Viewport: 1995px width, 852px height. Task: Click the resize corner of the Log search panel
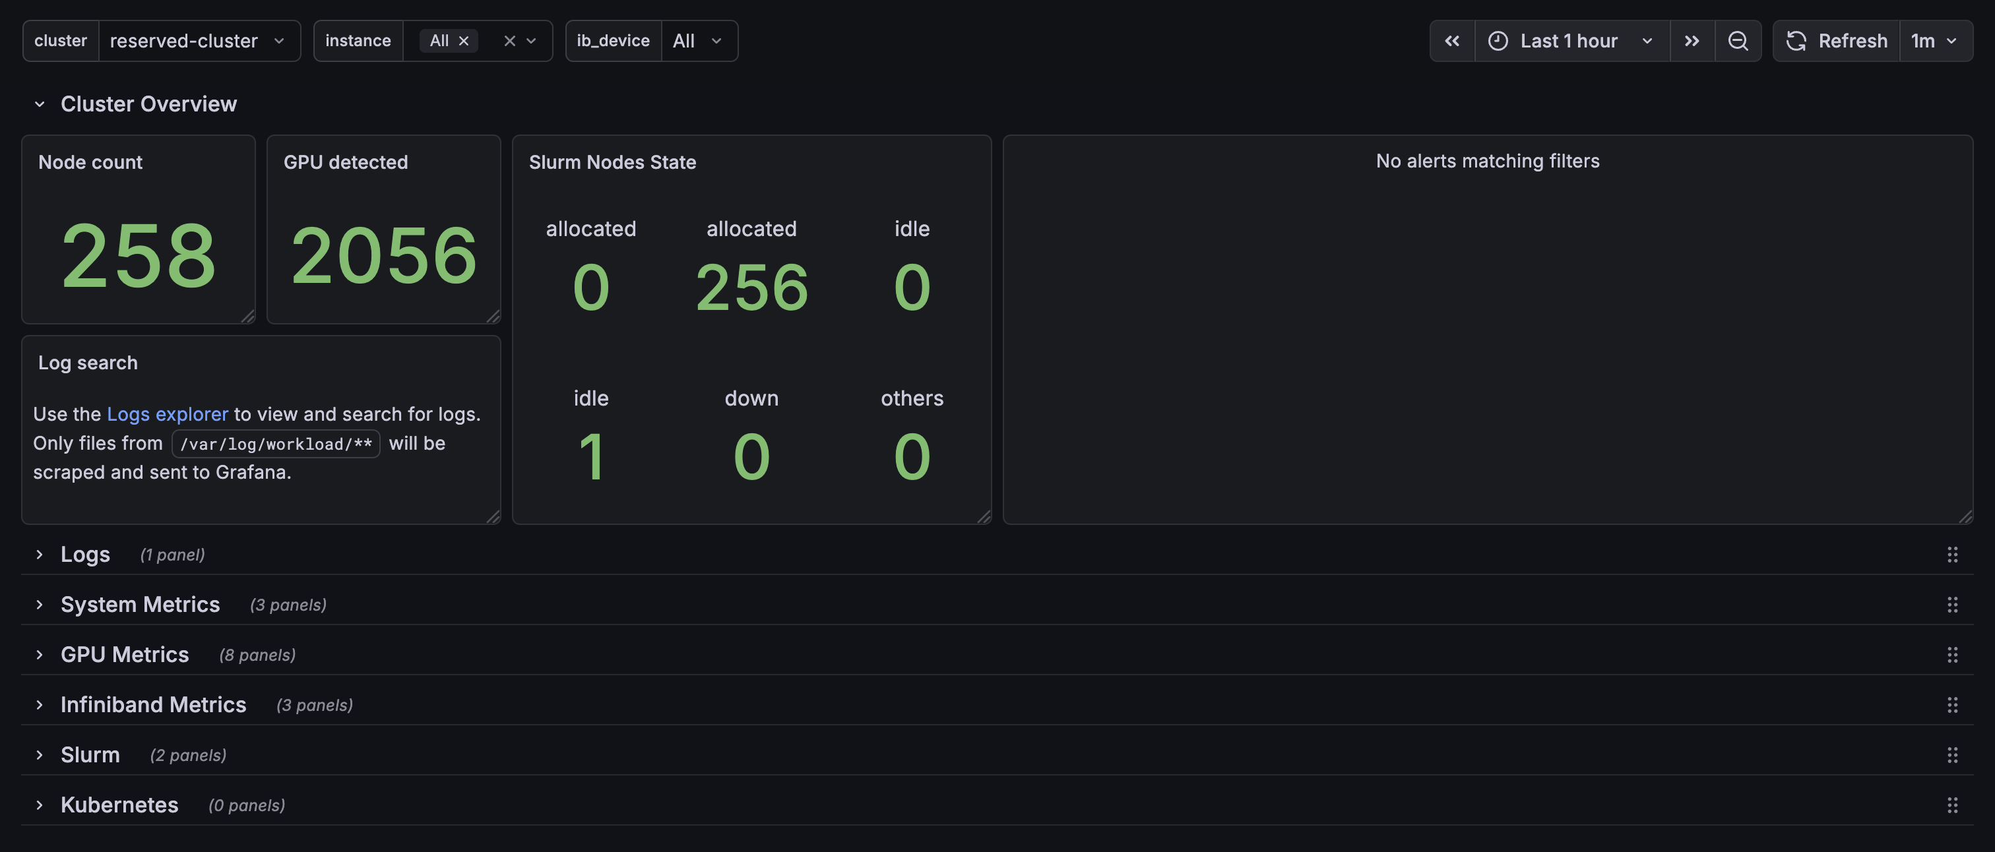coord(494,518)
